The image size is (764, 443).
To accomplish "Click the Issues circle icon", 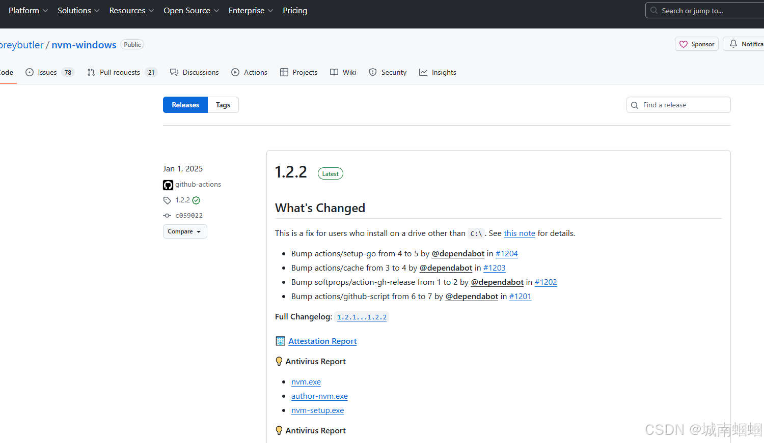I will [30, 72].
